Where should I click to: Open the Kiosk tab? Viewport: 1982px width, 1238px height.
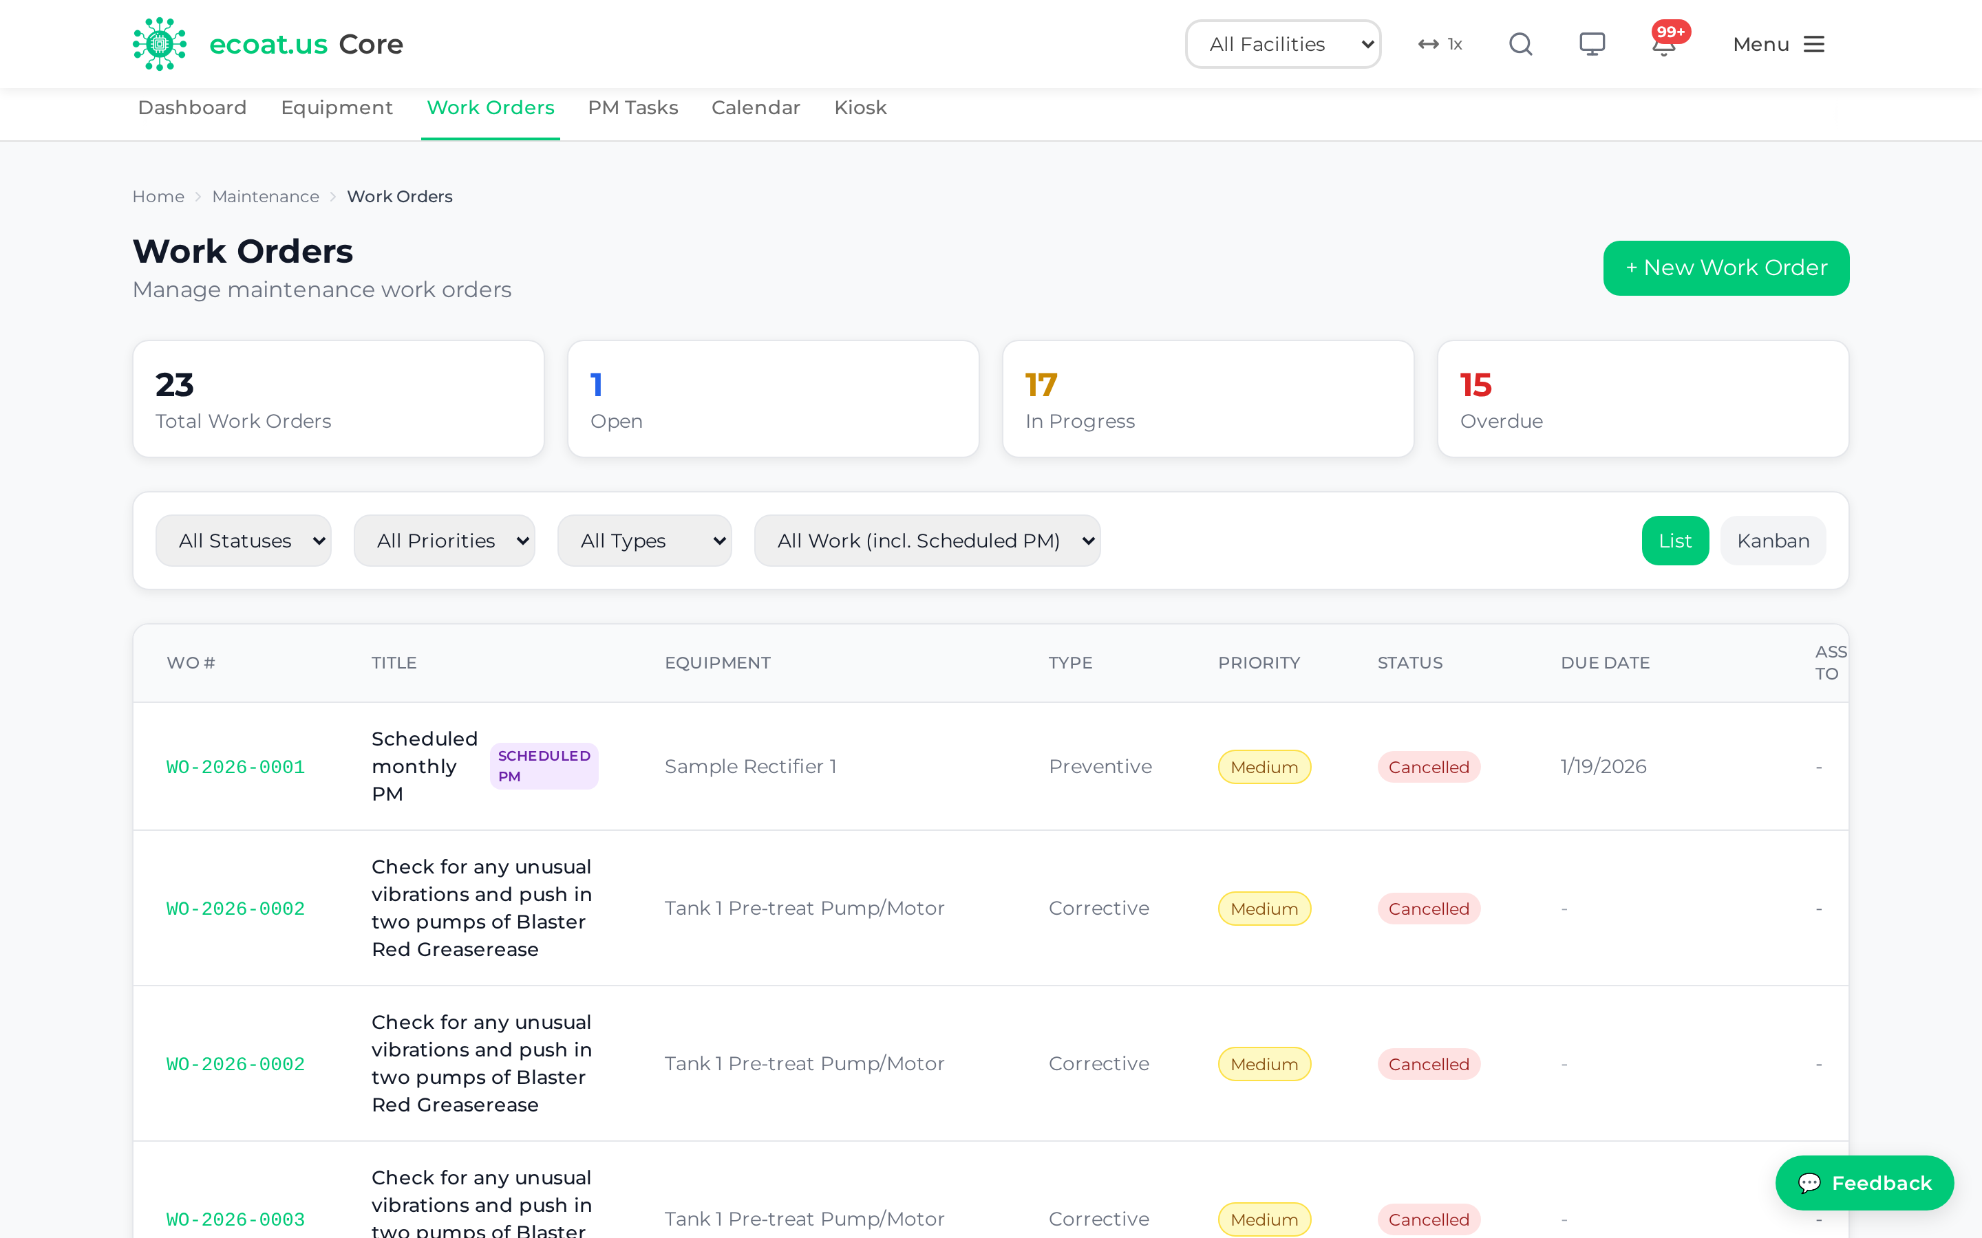coord(860,108)
